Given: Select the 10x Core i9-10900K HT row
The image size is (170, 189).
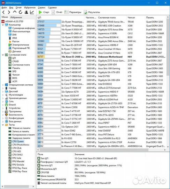Looking at the screenshot, I should (102, 41).
